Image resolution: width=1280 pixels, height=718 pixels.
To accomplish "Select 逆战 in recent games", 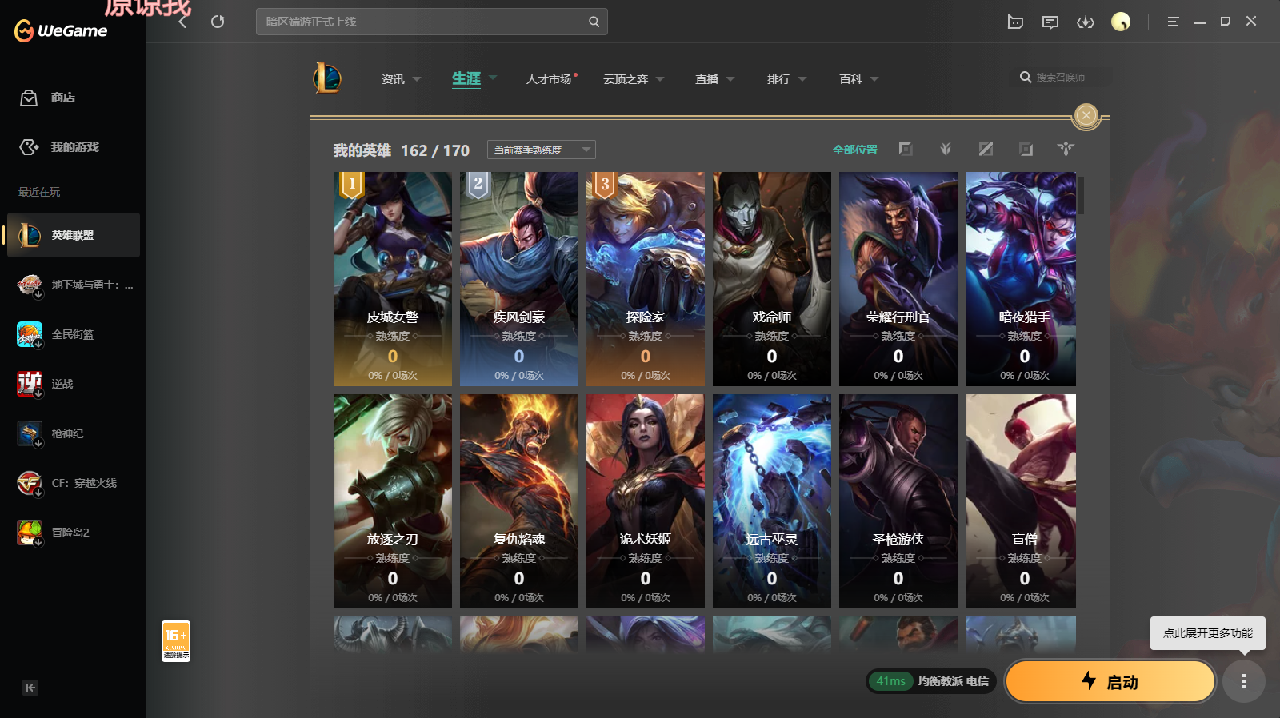I will click(x=74, y=384).
